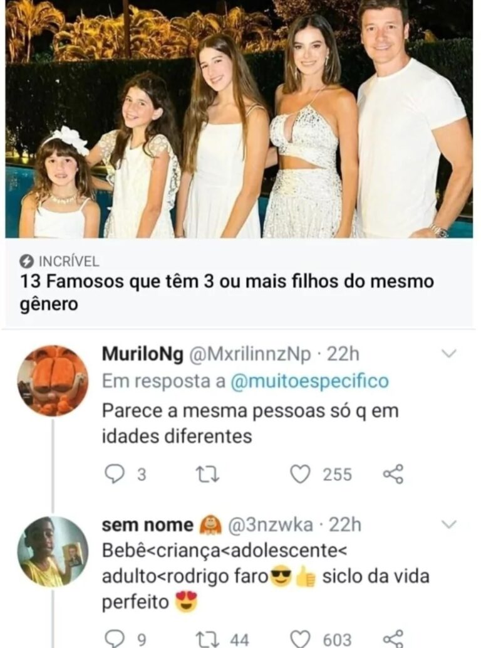The image size is (481, 648).
Task: Open options chevron on MuriloNg's tweet
Action: coord(449,354)
